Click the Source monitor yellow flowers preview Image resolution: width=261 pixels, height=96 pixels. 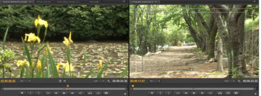point(64,41)
